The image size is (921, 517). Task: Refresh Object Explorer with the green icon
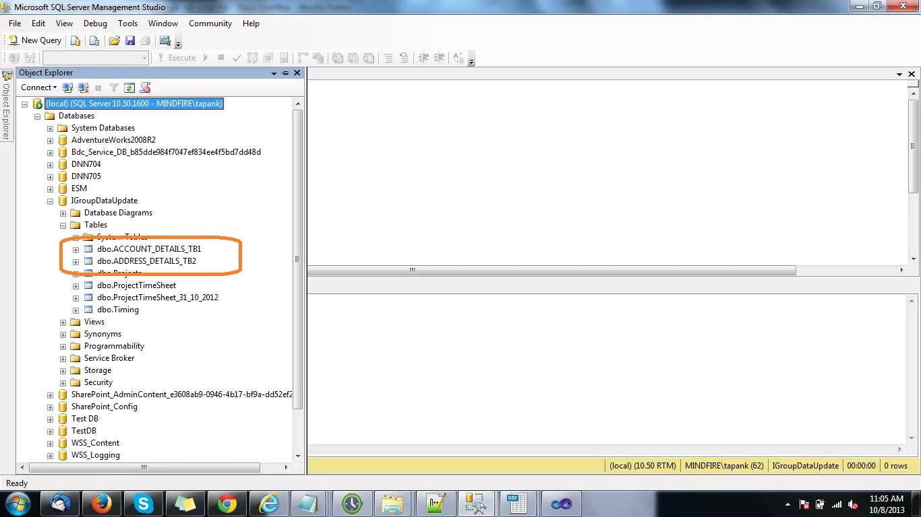click(x=129, y=88)
